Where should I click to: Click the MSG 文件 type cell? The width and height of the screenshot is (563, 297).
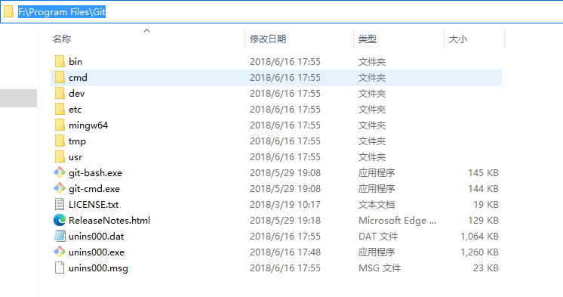(380, 268)
